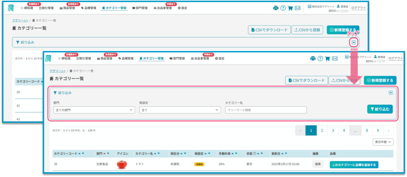Sort ascending by カテゴリーコード column arrow
The width and height of the screenshot is (407, 177).
click(x=79, y=153)
